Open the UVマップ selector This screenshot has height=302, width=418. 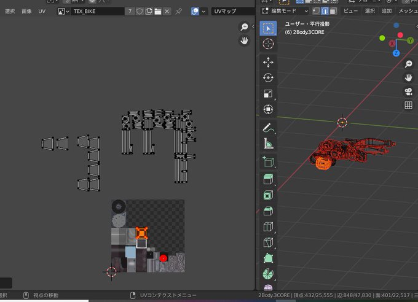tap(233, 11)
